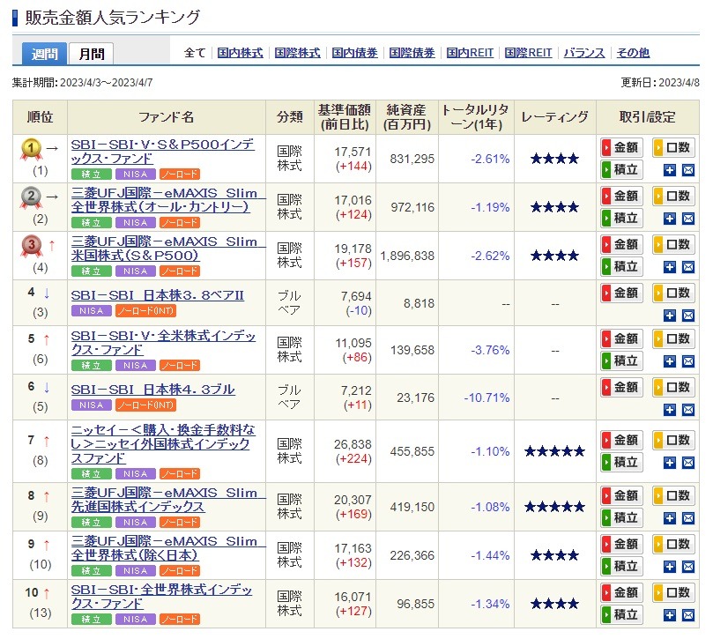Click 積立 button for 全世界株式(除く日本) fund
This screenshot has height=639, width=713.
click(x=621, y=566)
